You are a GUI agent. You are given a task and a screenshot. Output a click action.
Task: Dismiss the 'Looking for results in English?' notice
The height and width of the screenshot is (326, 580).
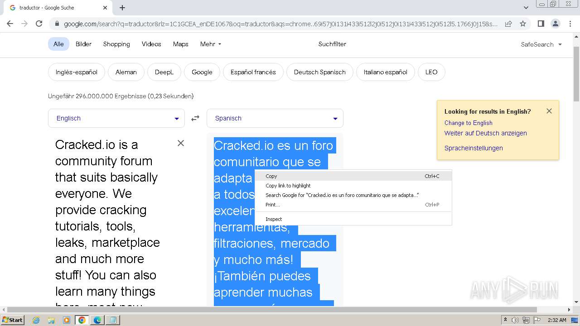tap(549, 111)
